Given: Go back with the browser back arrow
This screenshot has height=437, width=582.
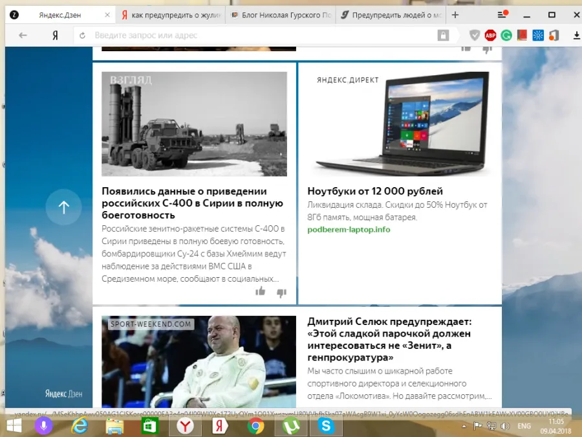Looking at the screenshot, I should 23,36.
